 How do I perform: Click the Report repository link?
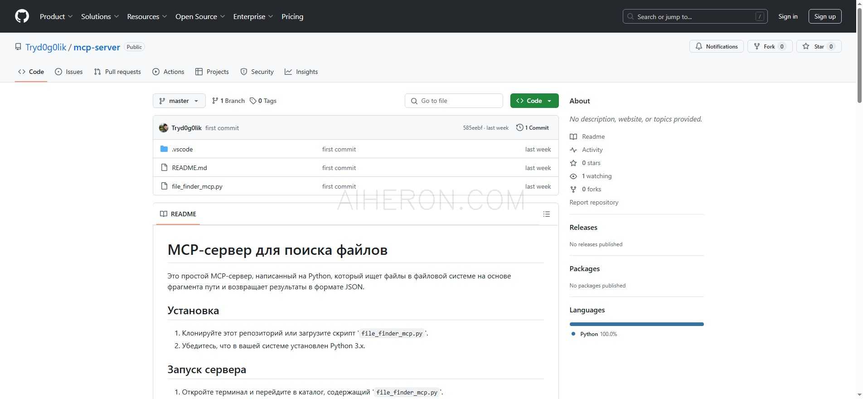[x=594, y=202]
